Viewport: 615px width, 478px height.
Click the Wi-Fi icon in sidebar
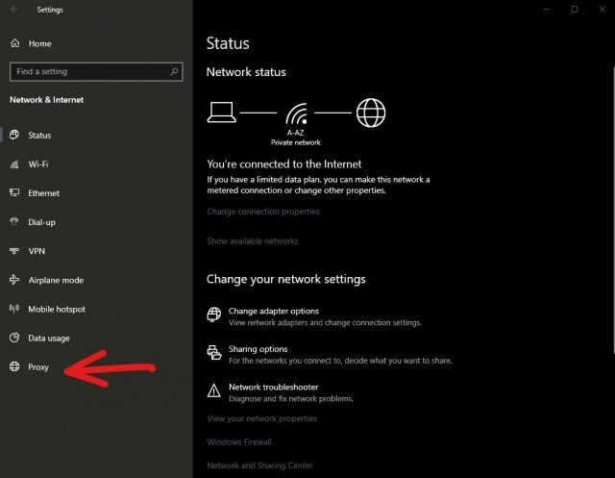[x=14, y=164]
